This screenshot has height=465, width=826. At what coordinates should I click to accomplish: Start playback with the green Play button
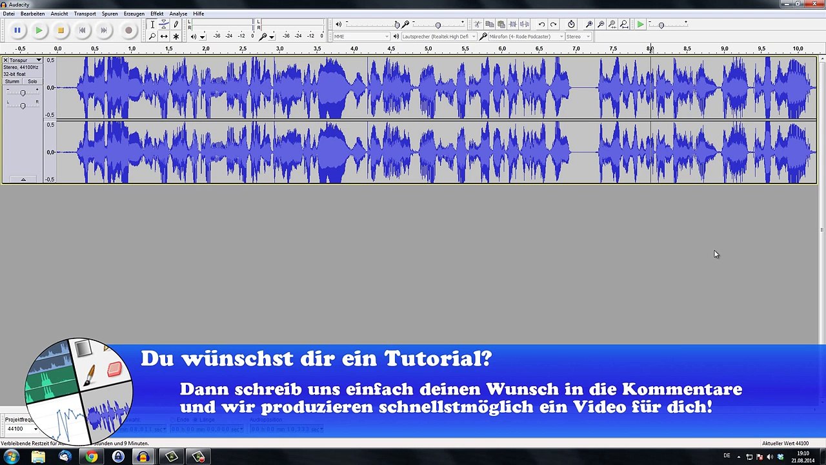point(39,30)
